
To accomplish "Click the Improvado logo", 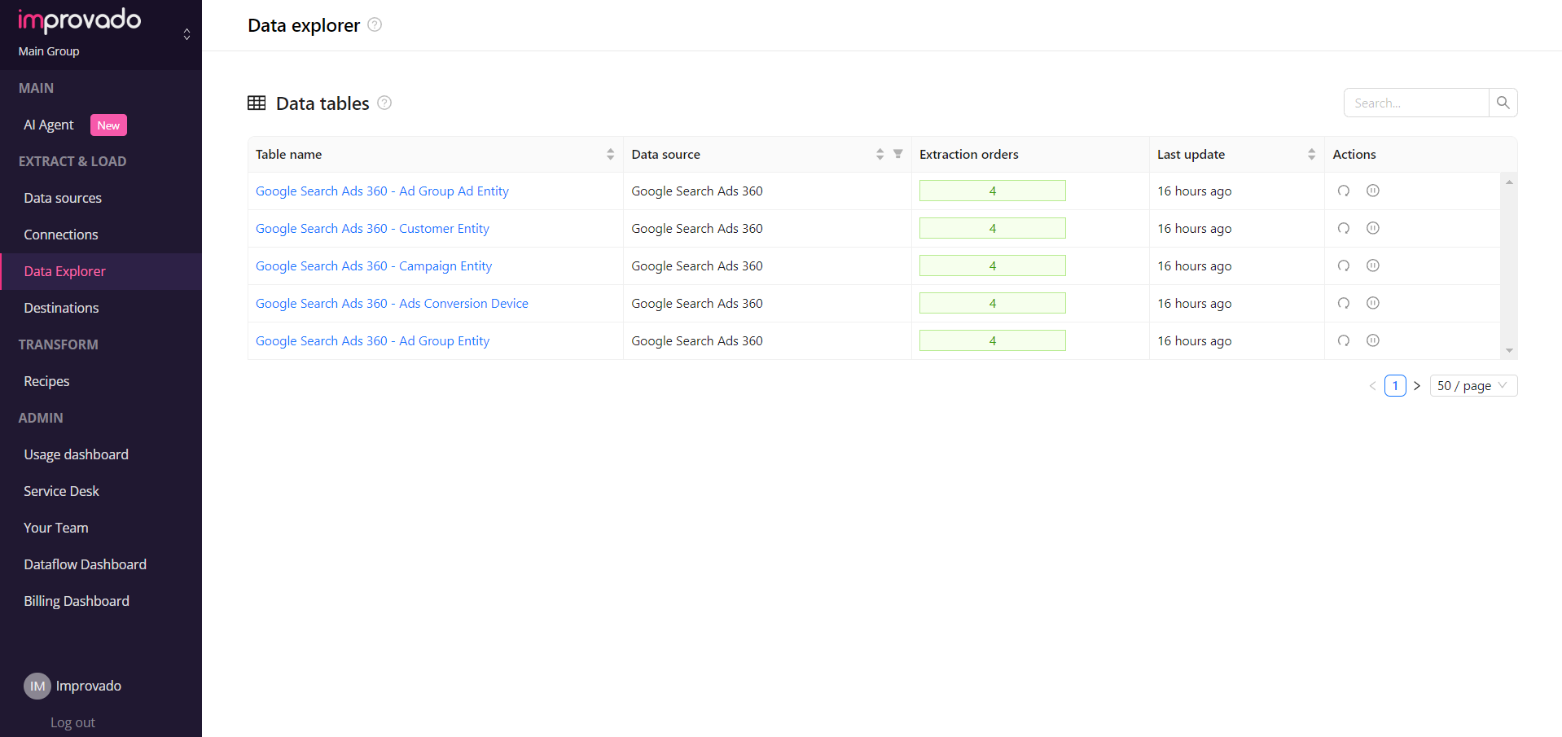I will (80, 20).
